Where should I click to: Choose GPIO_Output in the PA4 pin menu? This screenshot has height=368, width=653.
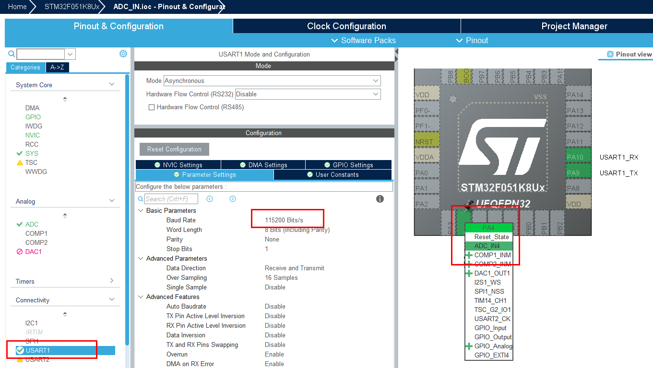(489, 337)
